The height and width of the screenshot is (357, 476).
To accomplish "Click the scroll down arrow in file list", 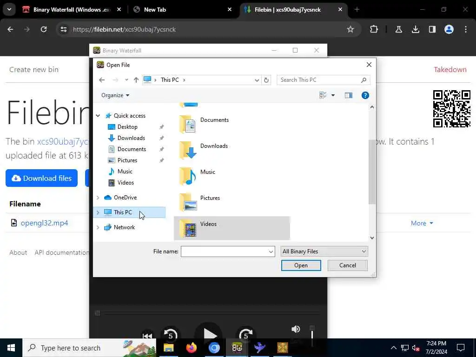I will pos(372,238).
